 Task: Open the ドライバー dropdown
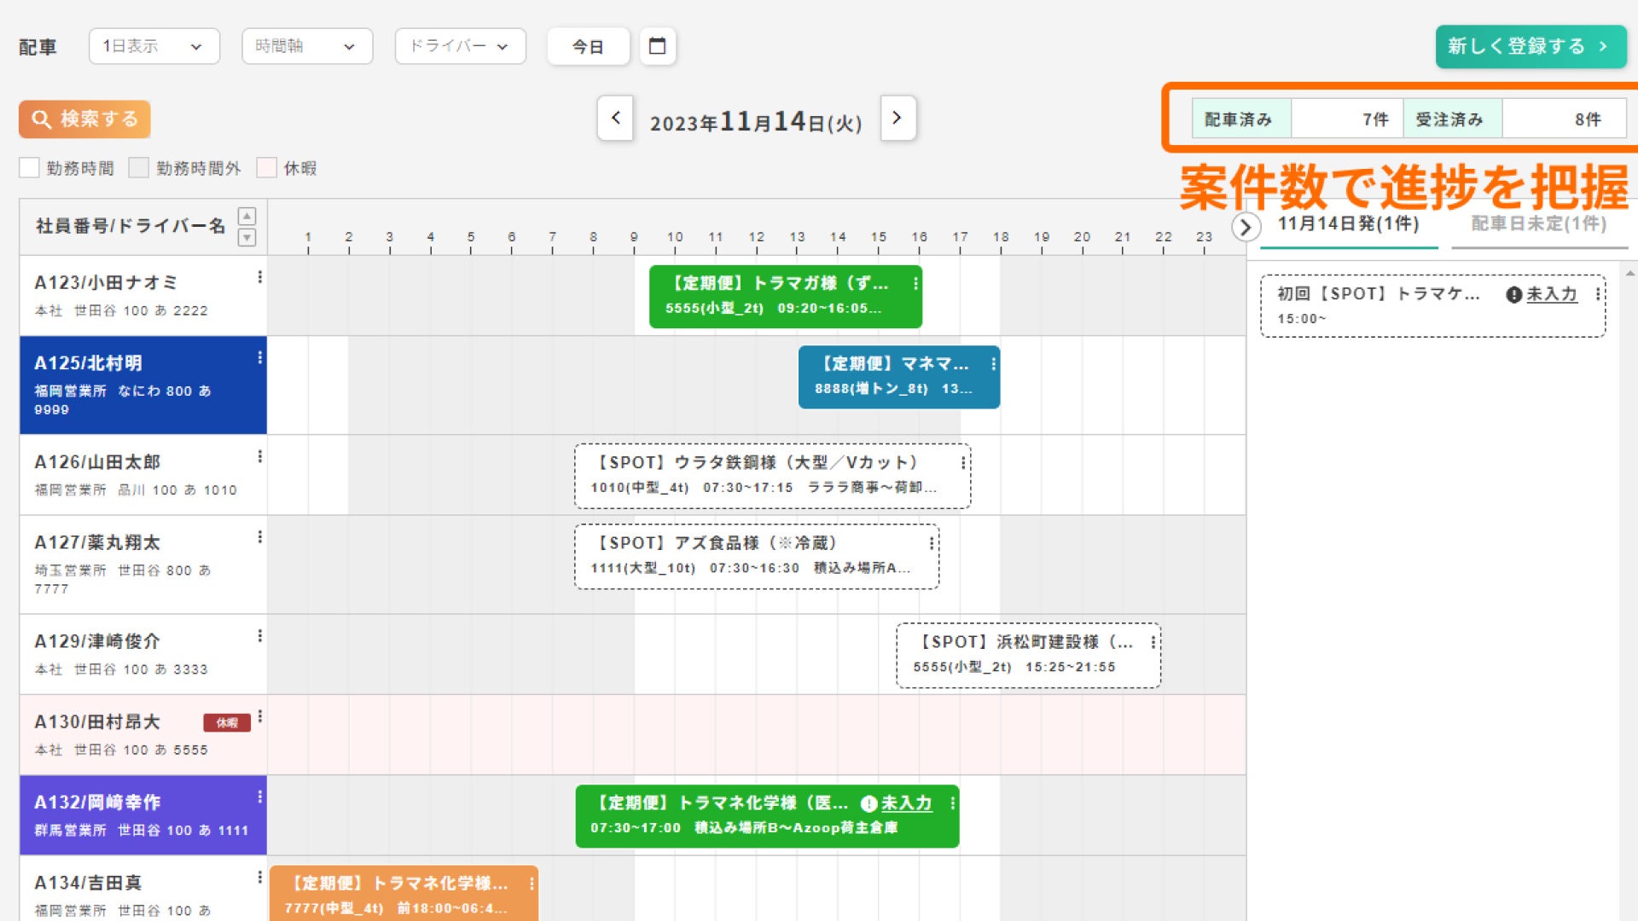click(x=460, y=46)
